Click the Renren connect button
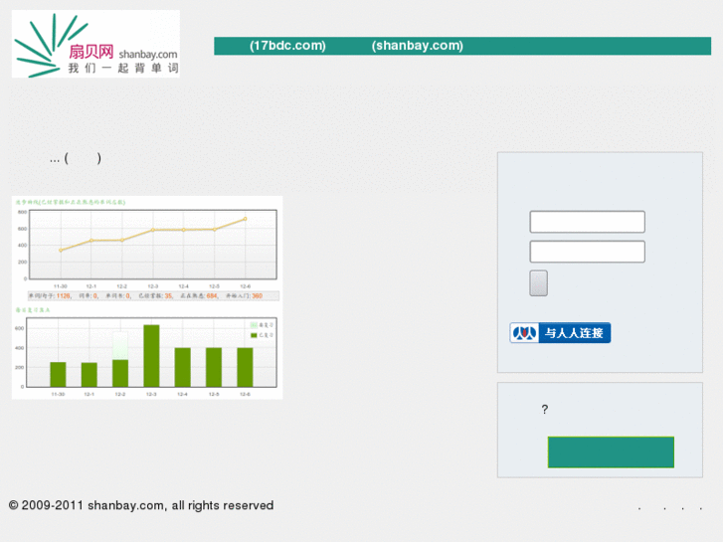The height and width of the screenshot is (542, 723). (560, 332)
